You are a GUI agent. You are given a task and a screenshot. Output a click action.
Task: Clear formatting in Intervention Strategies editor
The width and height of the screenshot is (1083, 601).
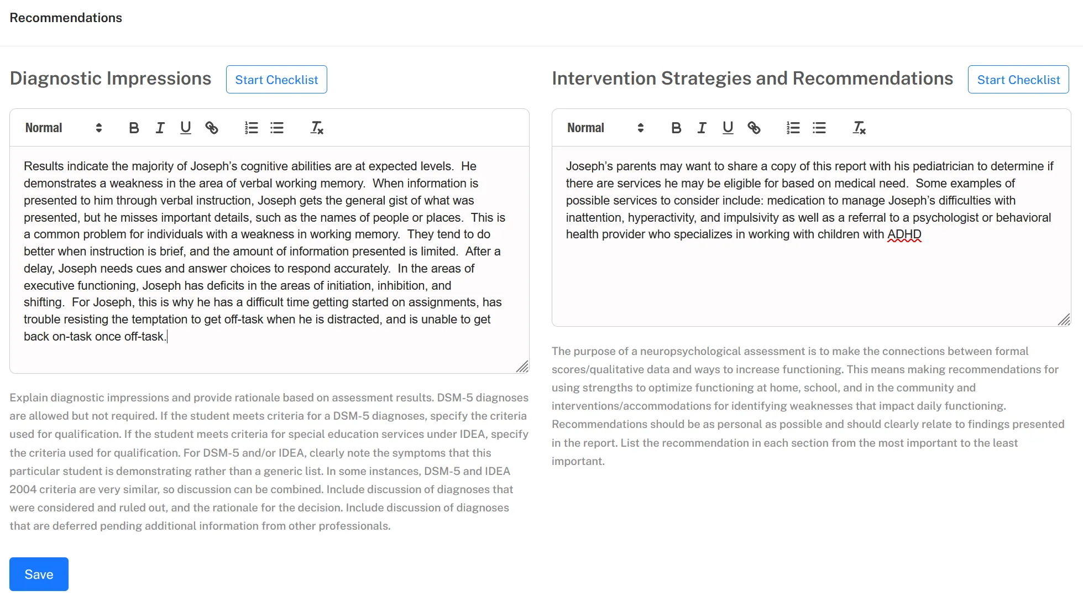pos(859,128)
